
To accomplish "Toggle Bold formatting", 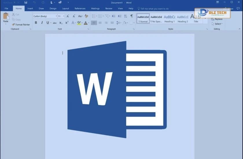I will [x=36, y=23].
